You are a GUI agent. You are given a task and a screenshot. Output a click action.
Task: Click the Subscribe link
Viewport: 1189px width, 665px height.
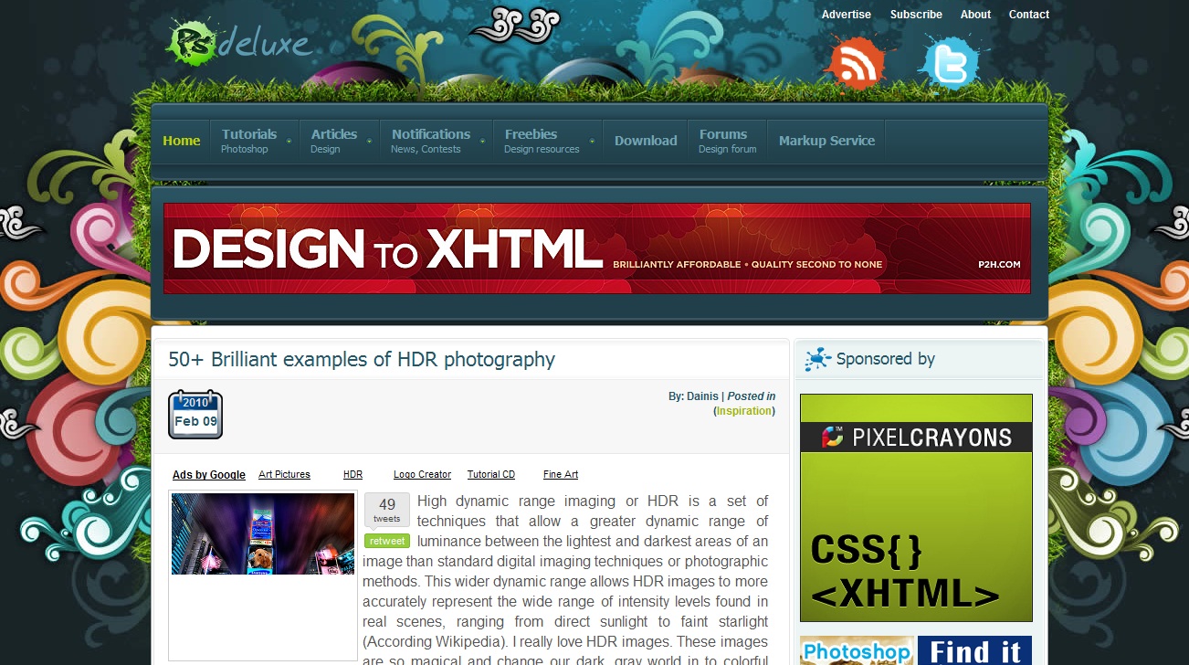point(916,15)
